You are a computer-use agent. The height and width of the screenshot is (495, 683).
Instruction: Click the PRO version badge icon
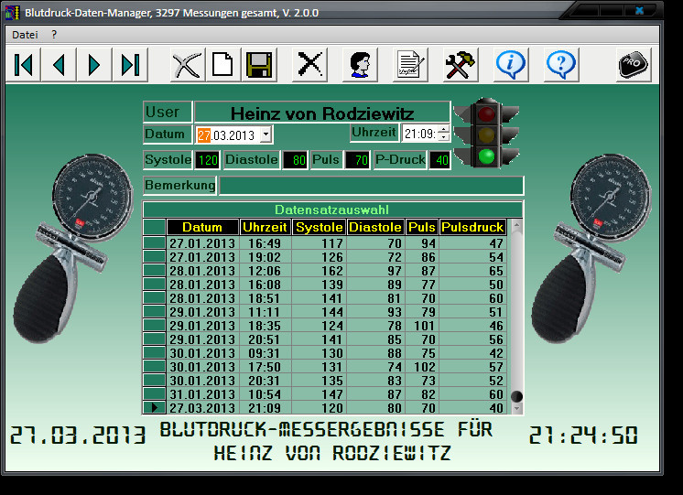pos(634,65)
